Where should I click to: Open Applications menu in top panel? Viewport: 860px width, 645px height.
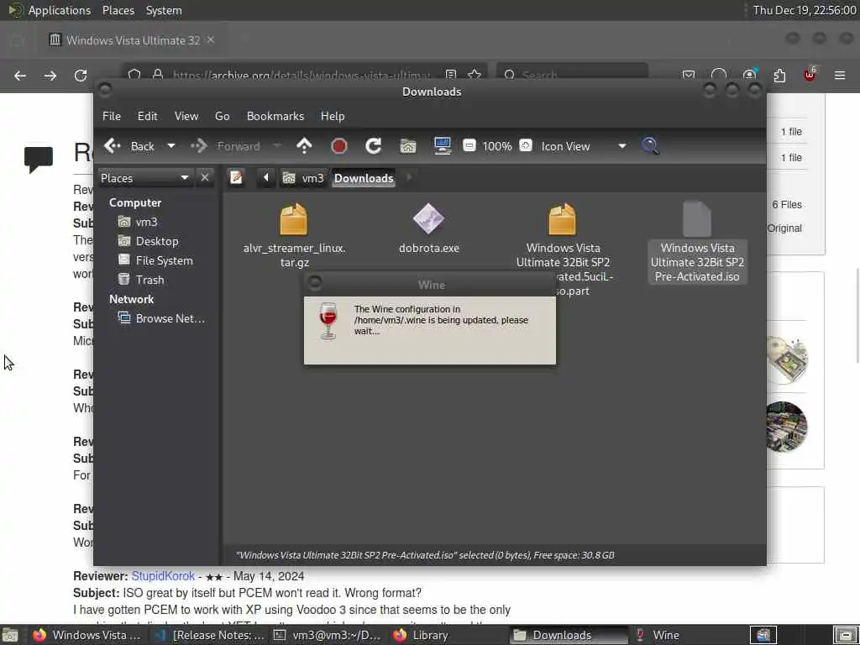[x=60, y=10]
